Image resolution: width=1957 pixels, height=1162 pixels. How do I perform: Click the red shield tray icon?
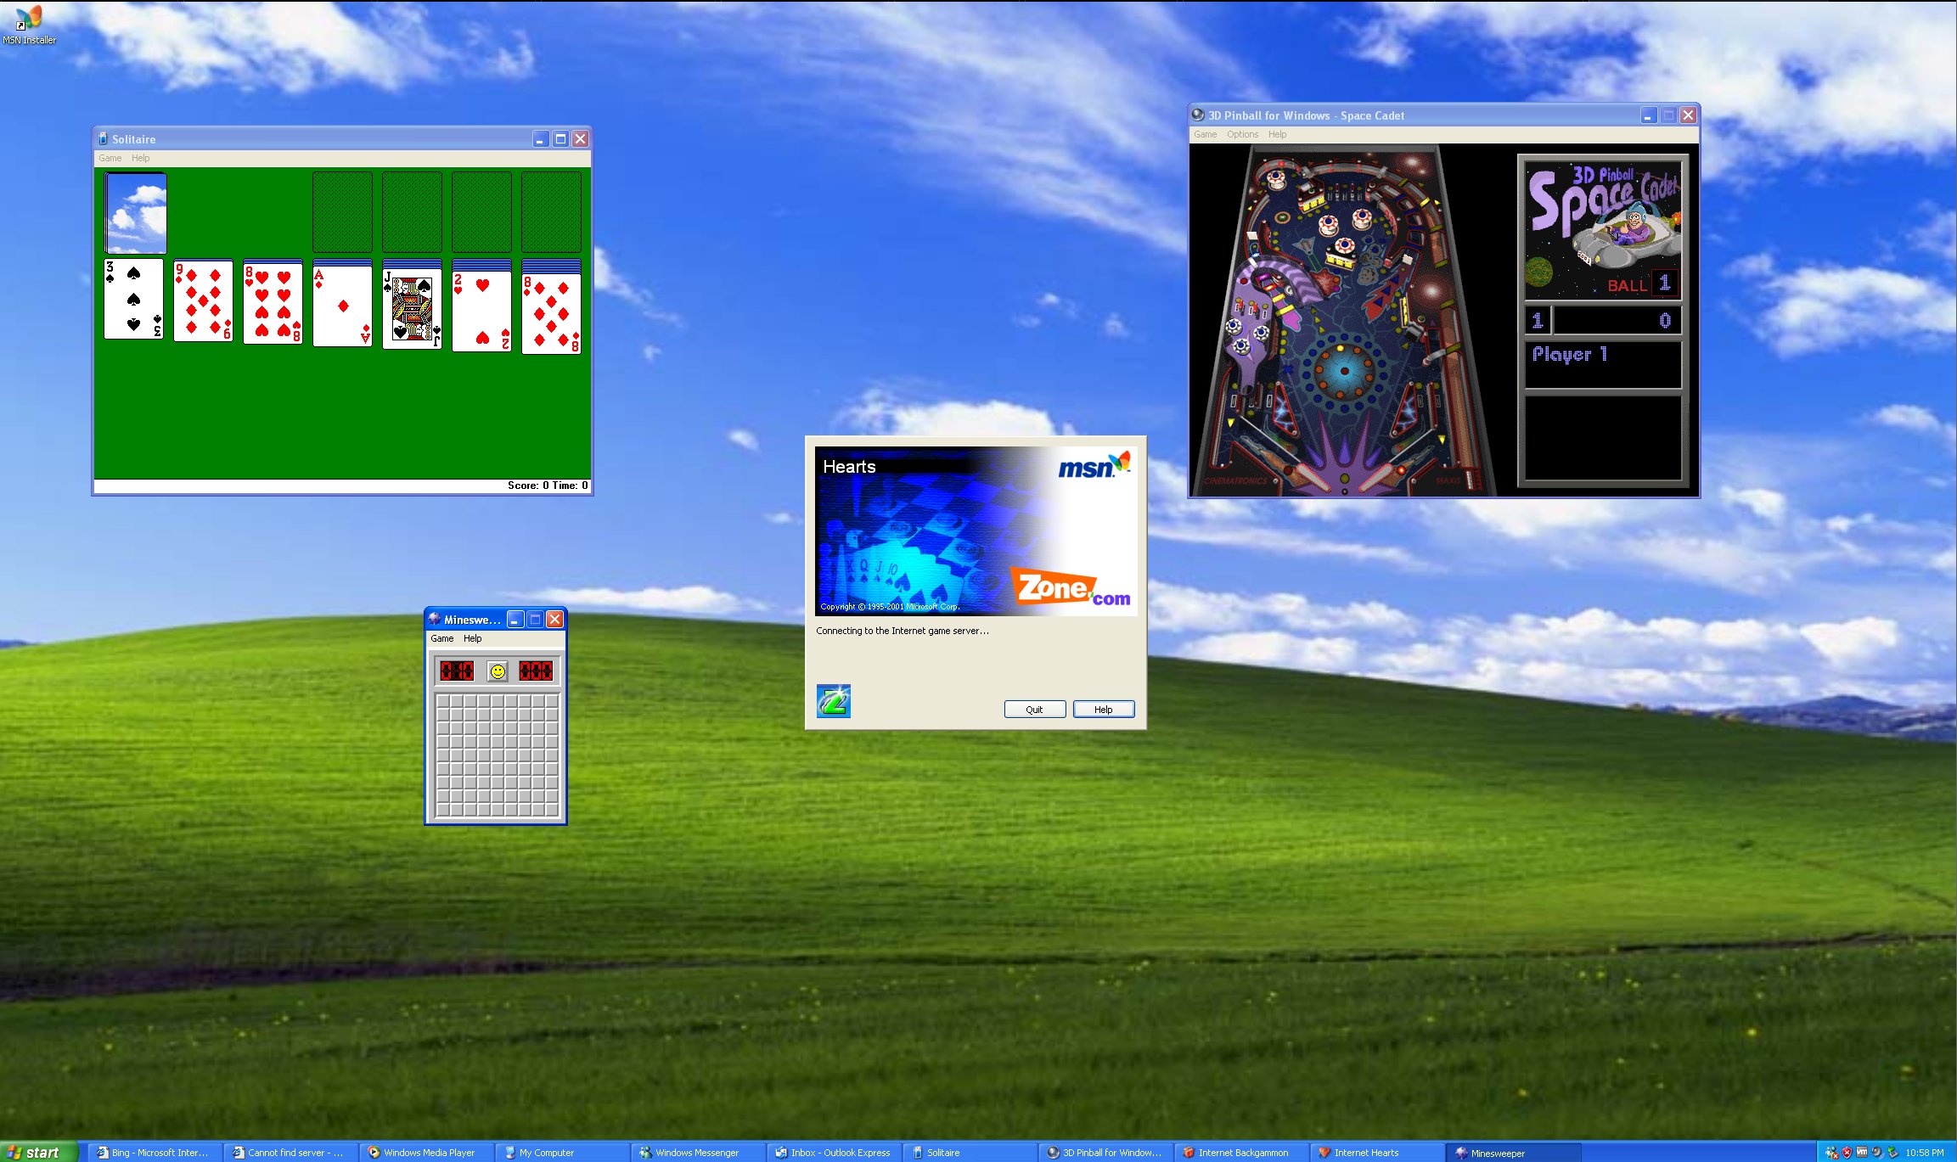coord(1847,1153)
